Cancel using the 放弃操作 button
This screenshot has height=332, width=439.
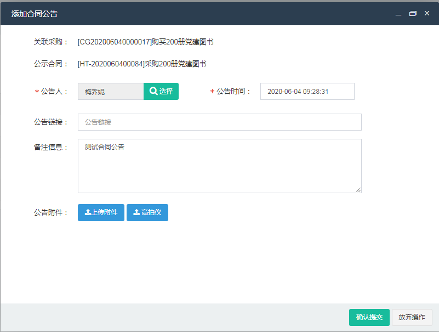pos(412,317)
